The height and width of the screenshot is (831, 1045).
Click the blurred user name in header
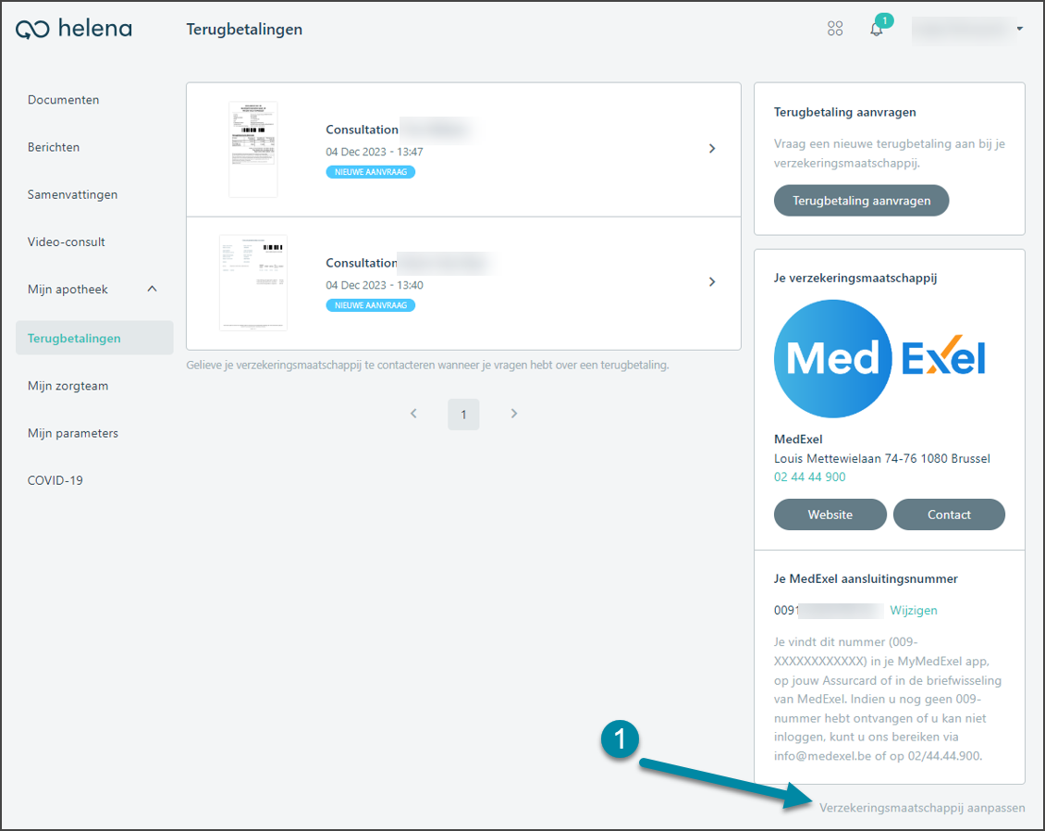tap(961, 29)
